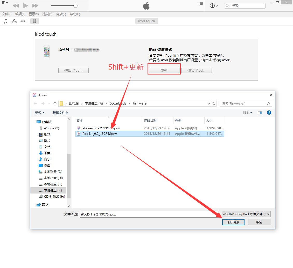Select CD 驱动器 (H:) drive
293x268 pixels.
52,197
